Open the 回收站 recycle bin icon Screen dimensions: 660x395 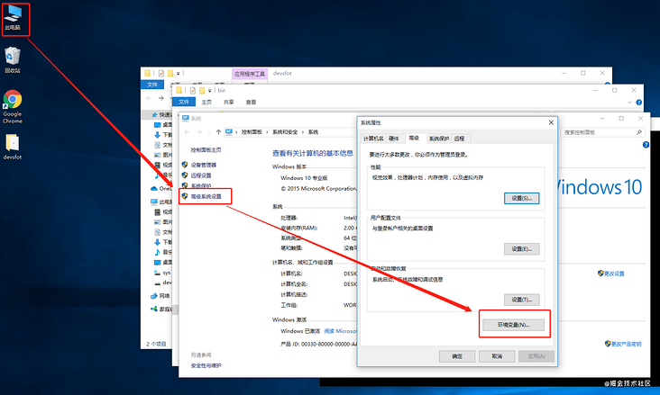(13, 59)
